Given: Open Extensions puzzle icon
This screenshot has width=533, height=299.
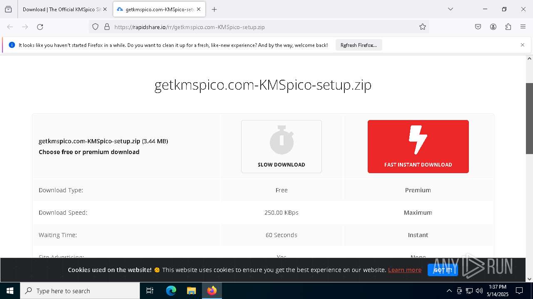Looking at the screenshot, I should (x=508, y=27).
